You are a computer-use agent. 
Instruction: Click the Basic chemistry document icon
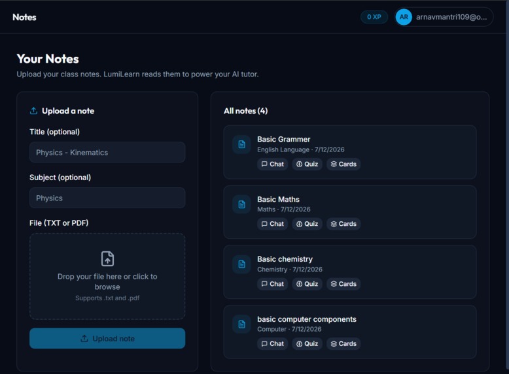pos(241,264)
